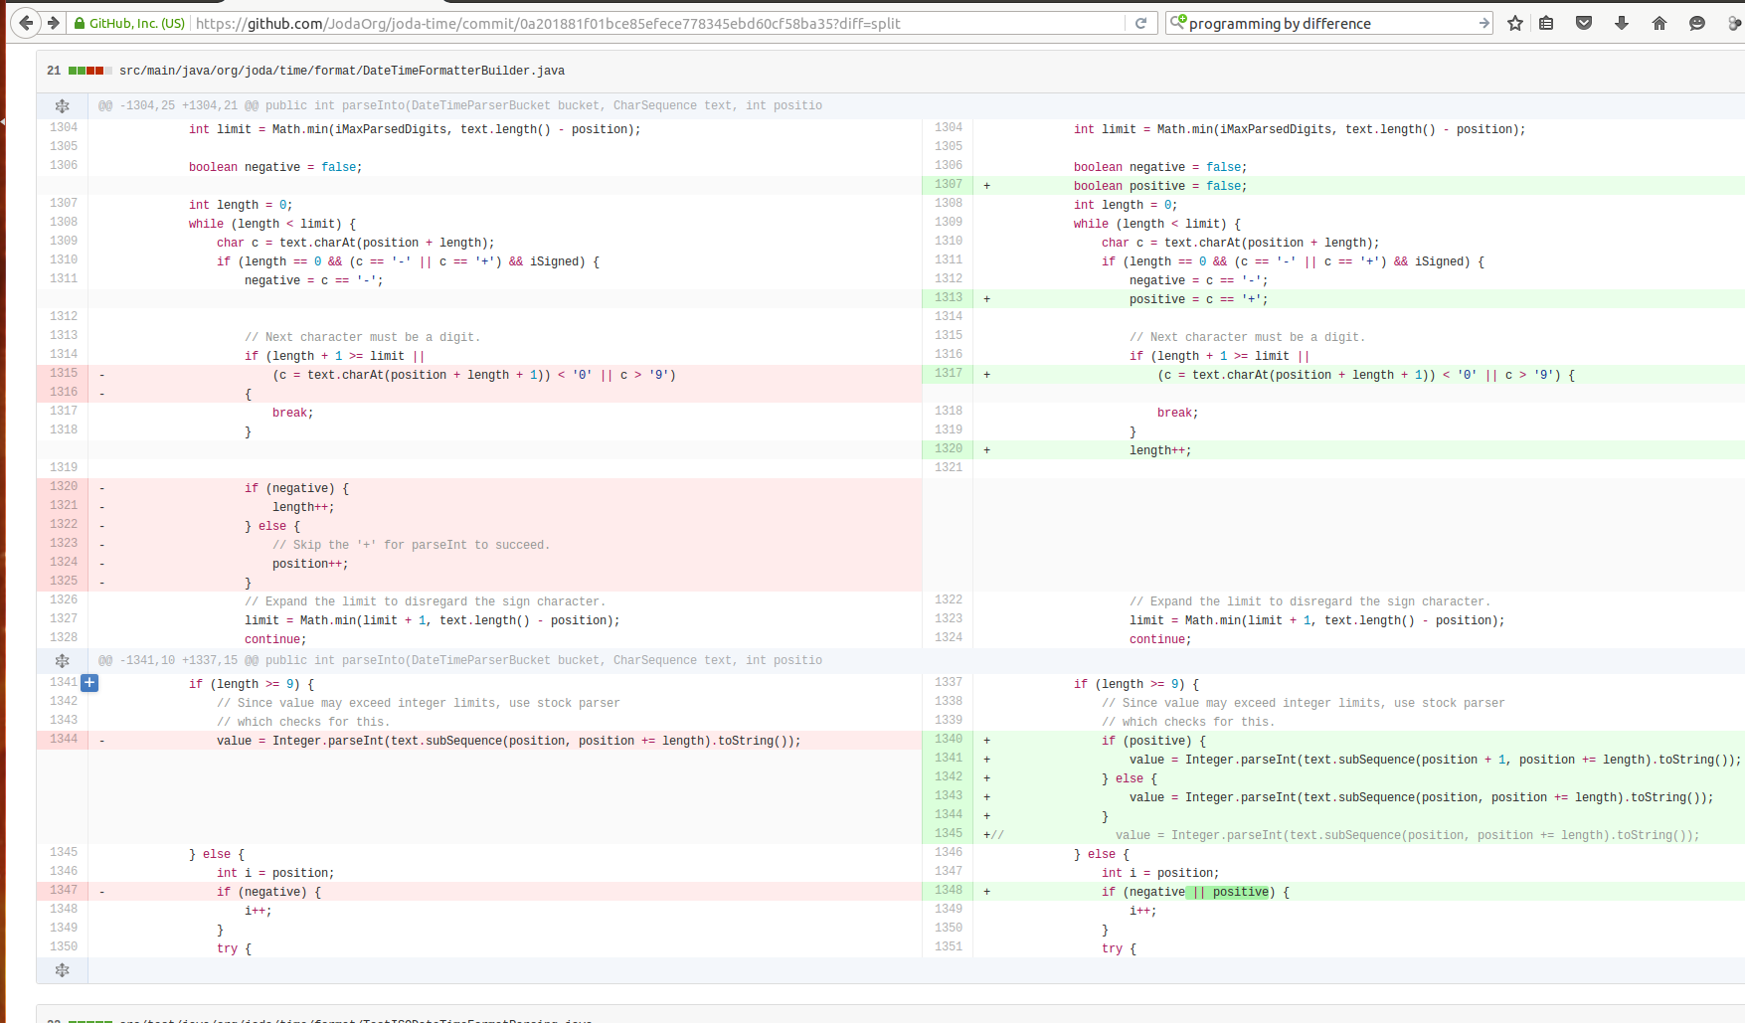Show bookmarks list icon
This screenshot has width=1745, height=1023.
1546,23
